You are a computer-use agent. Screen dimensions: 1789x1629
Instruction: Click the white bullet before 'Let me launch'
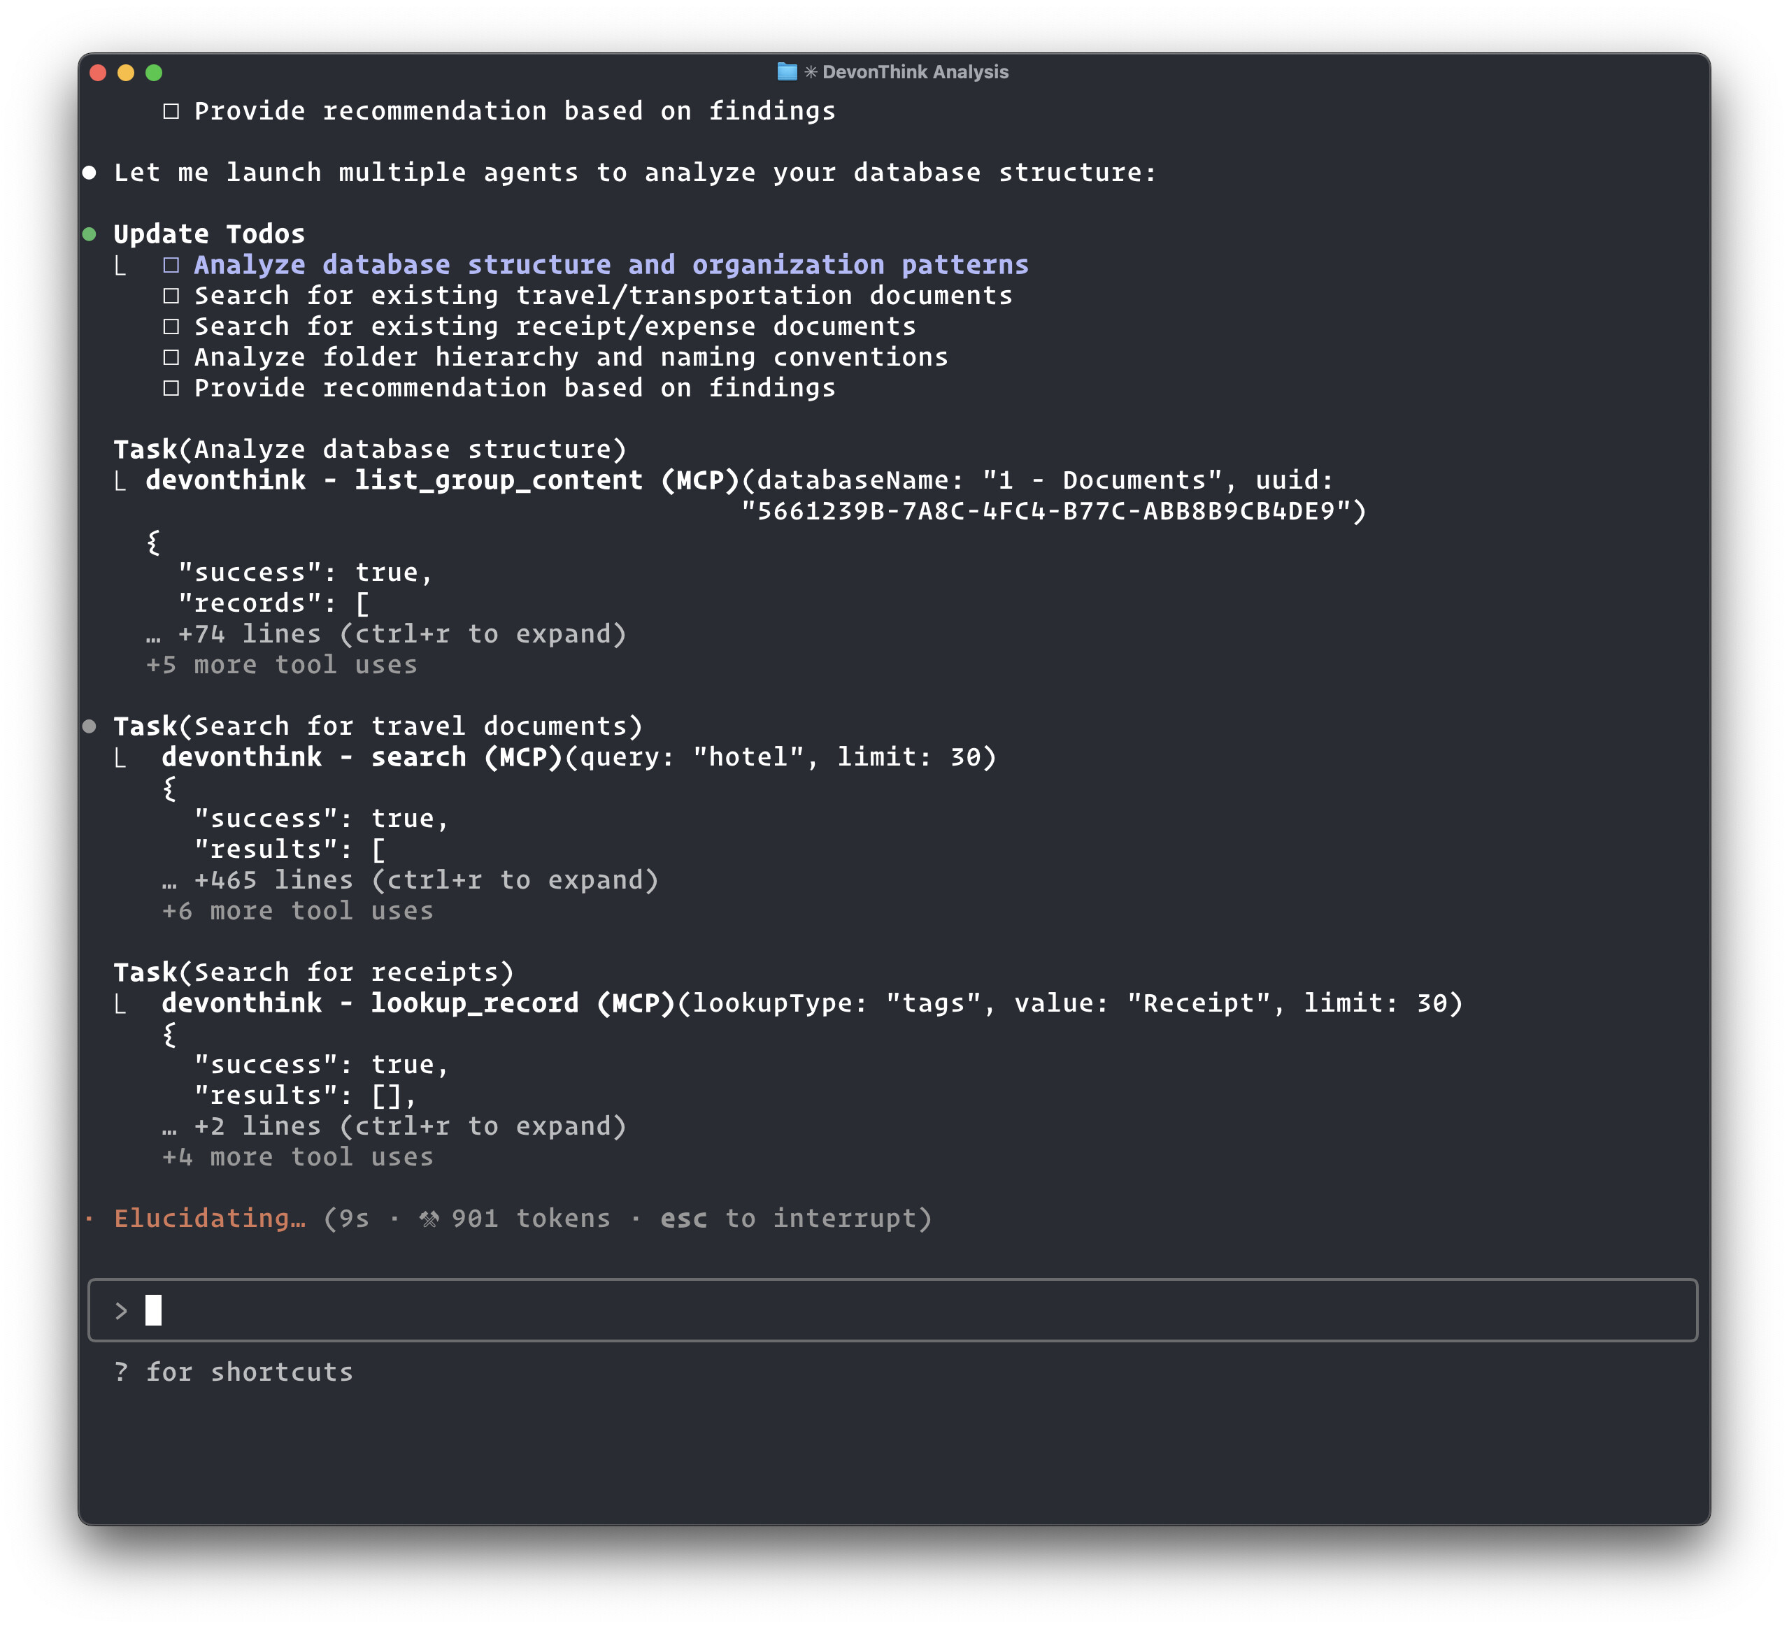pos(90,172)
